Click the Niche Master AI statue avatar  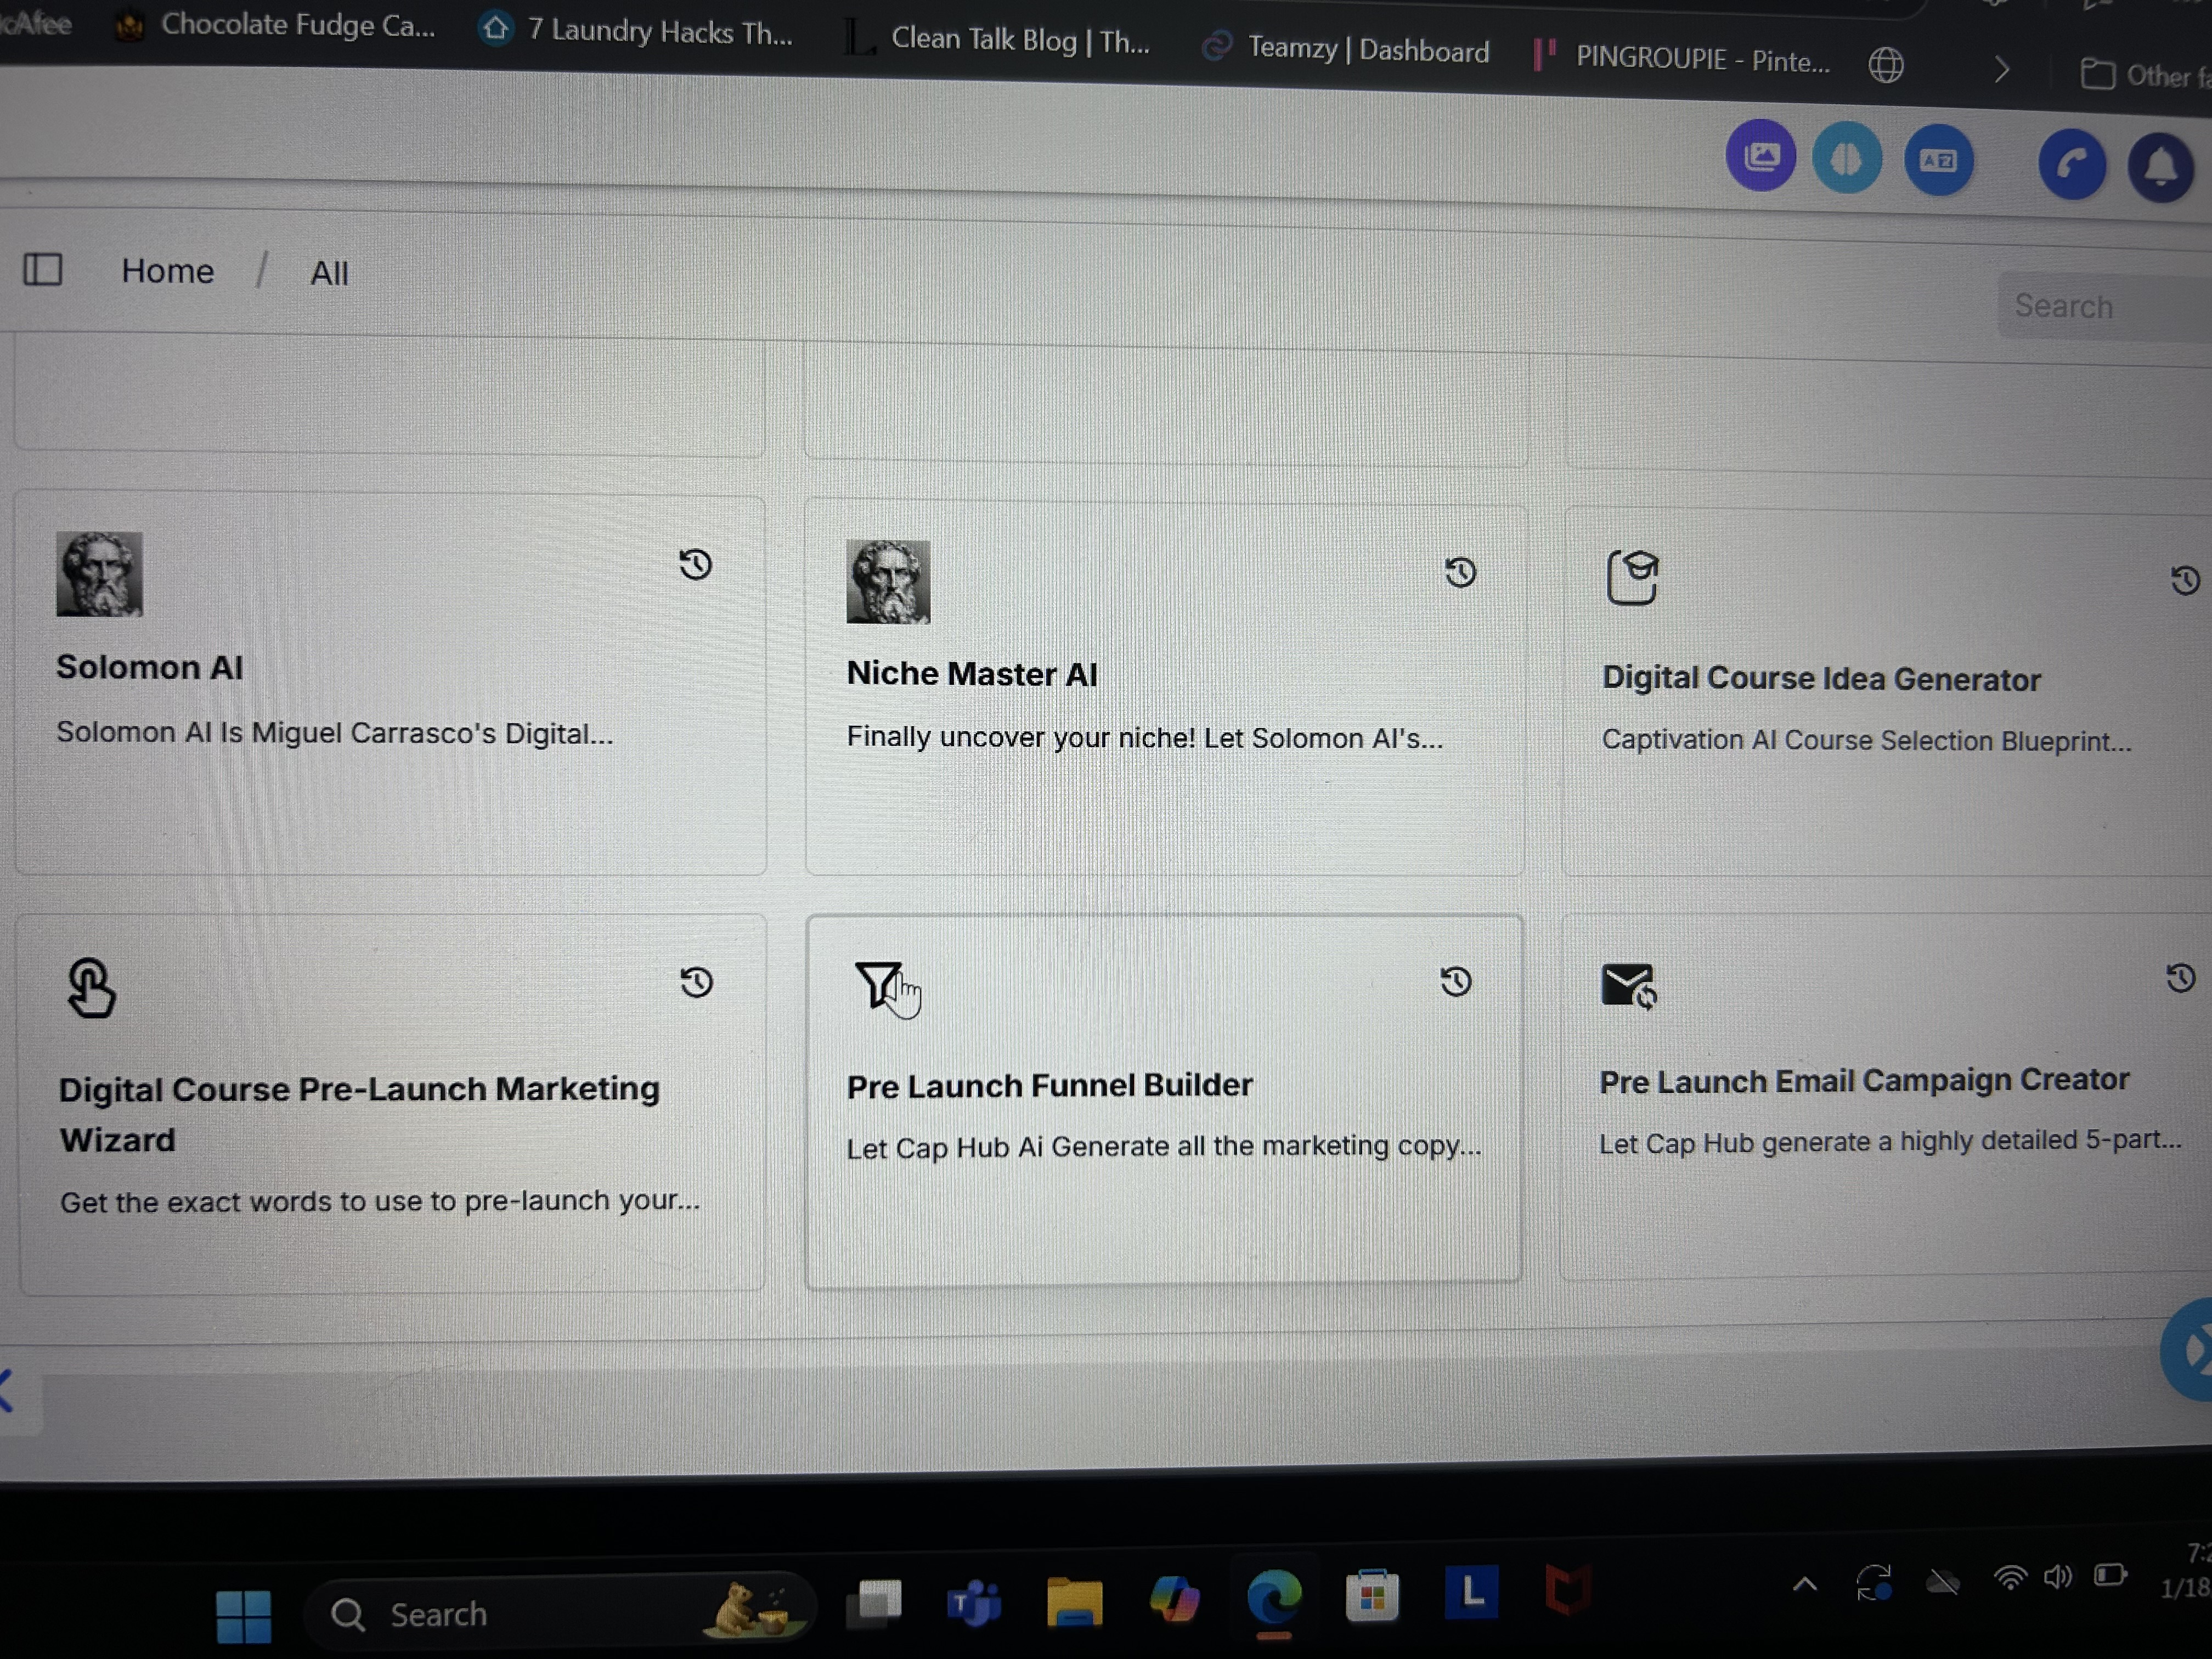pos(888,582)
